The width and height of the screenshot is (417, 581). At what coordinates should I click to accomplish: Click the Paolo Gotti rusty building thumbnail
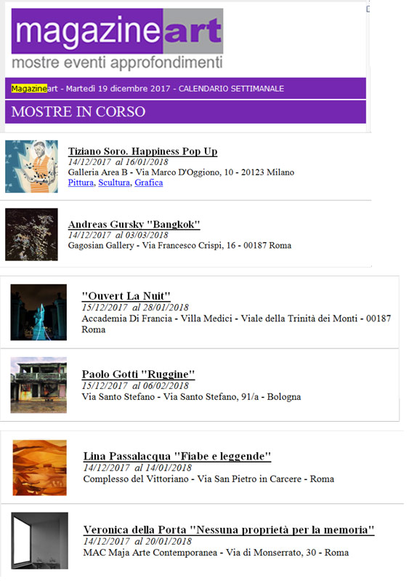click(x=39, y=385)
